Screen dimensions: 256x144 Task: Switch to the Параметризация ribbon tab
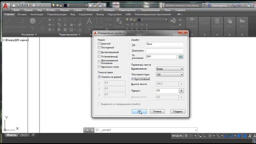coord(57,14)
